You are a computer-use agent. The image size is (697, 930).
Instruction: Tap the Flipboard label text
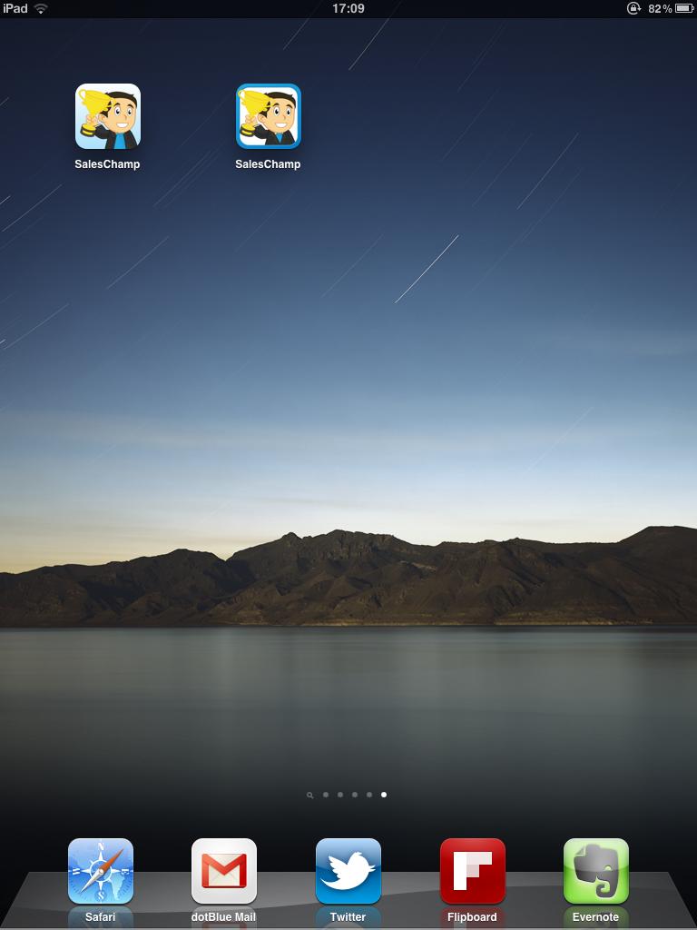pos(472,917)
